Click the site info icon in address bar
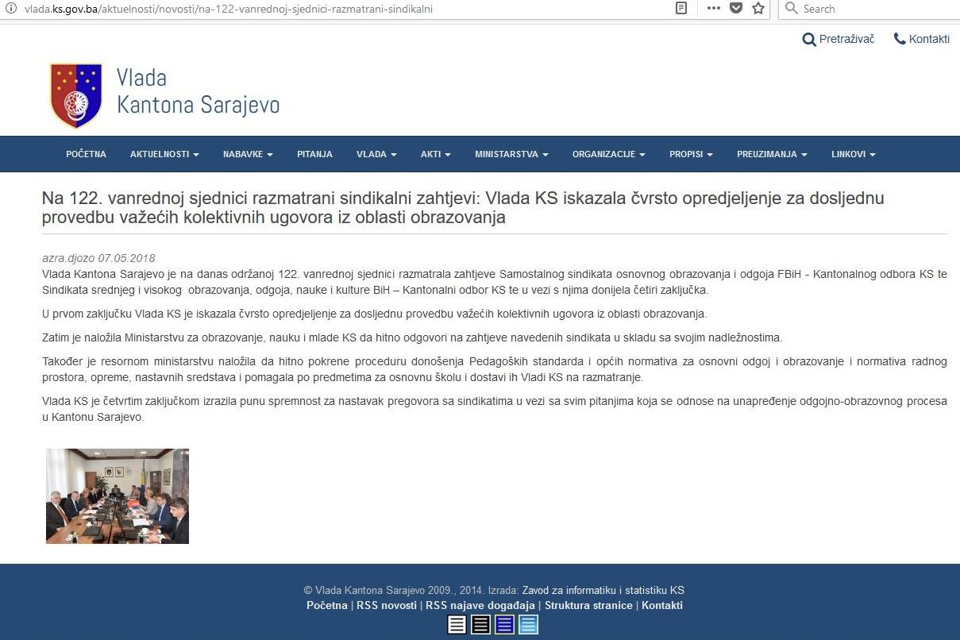 11,9
